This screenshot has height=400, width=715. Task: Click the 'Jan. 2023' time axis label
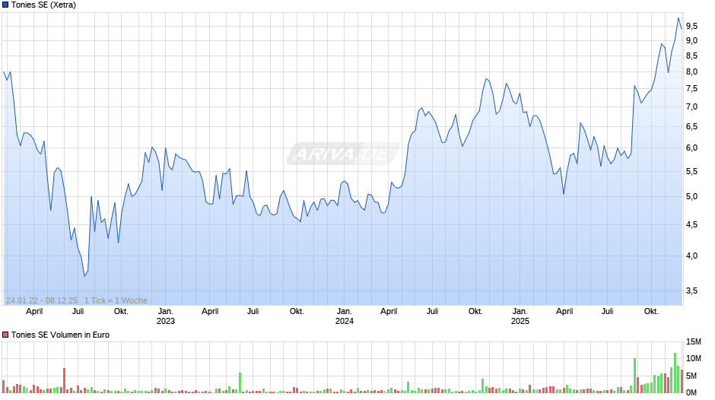coord(166,316)
